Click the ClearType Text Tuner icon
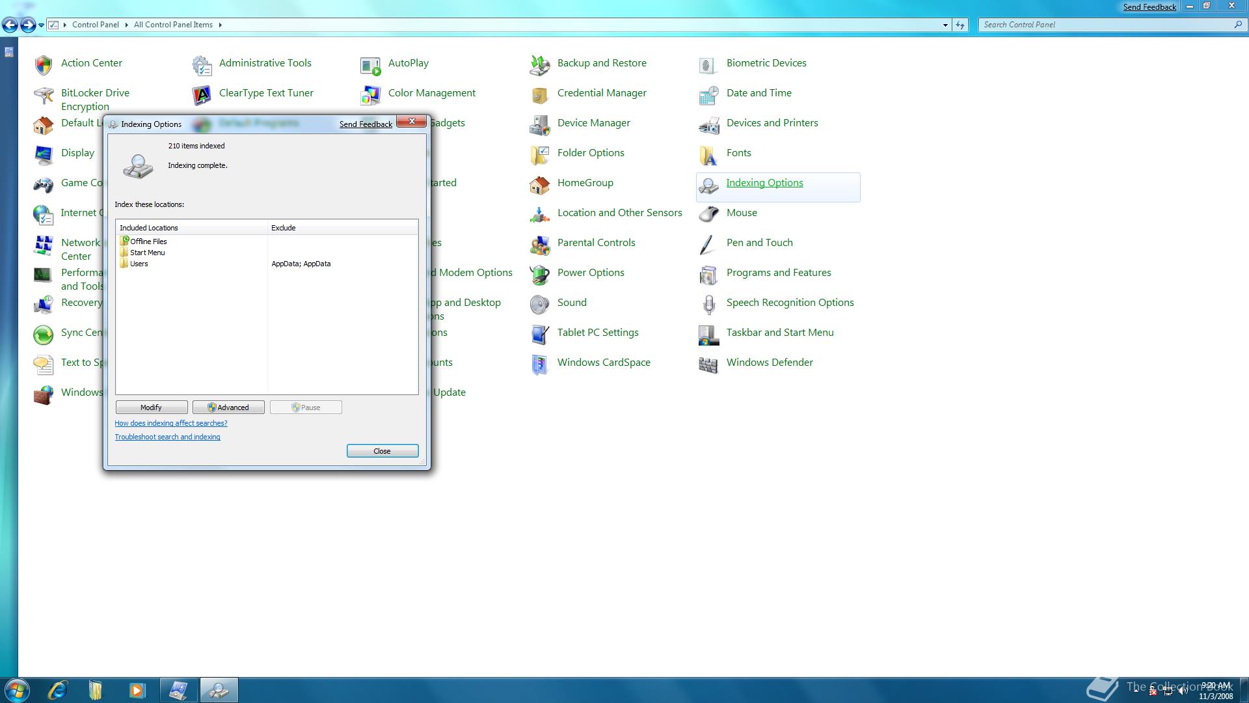1249x703 pixels. [202, 95]
